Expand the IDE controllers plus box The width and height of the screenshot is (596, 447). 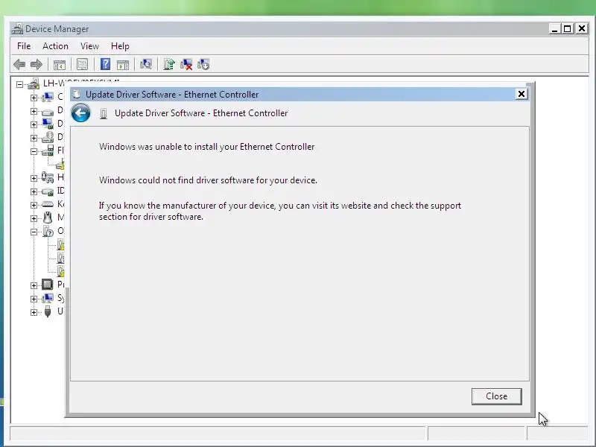(34, 191)
